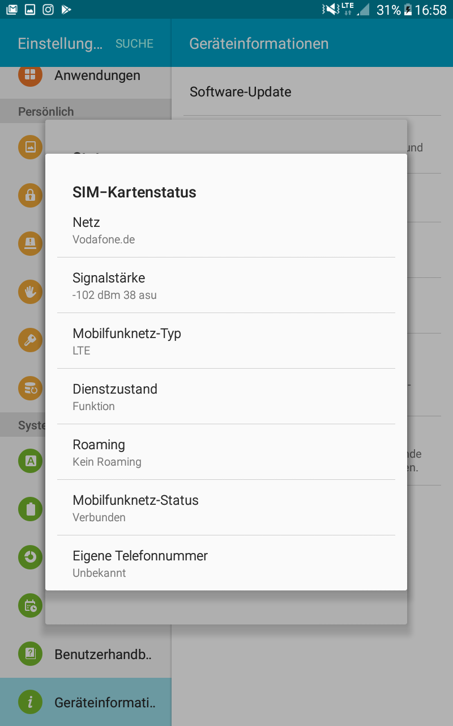Tap the green battery icon in sidebar
453x726 pixels.
coord(30,509)
